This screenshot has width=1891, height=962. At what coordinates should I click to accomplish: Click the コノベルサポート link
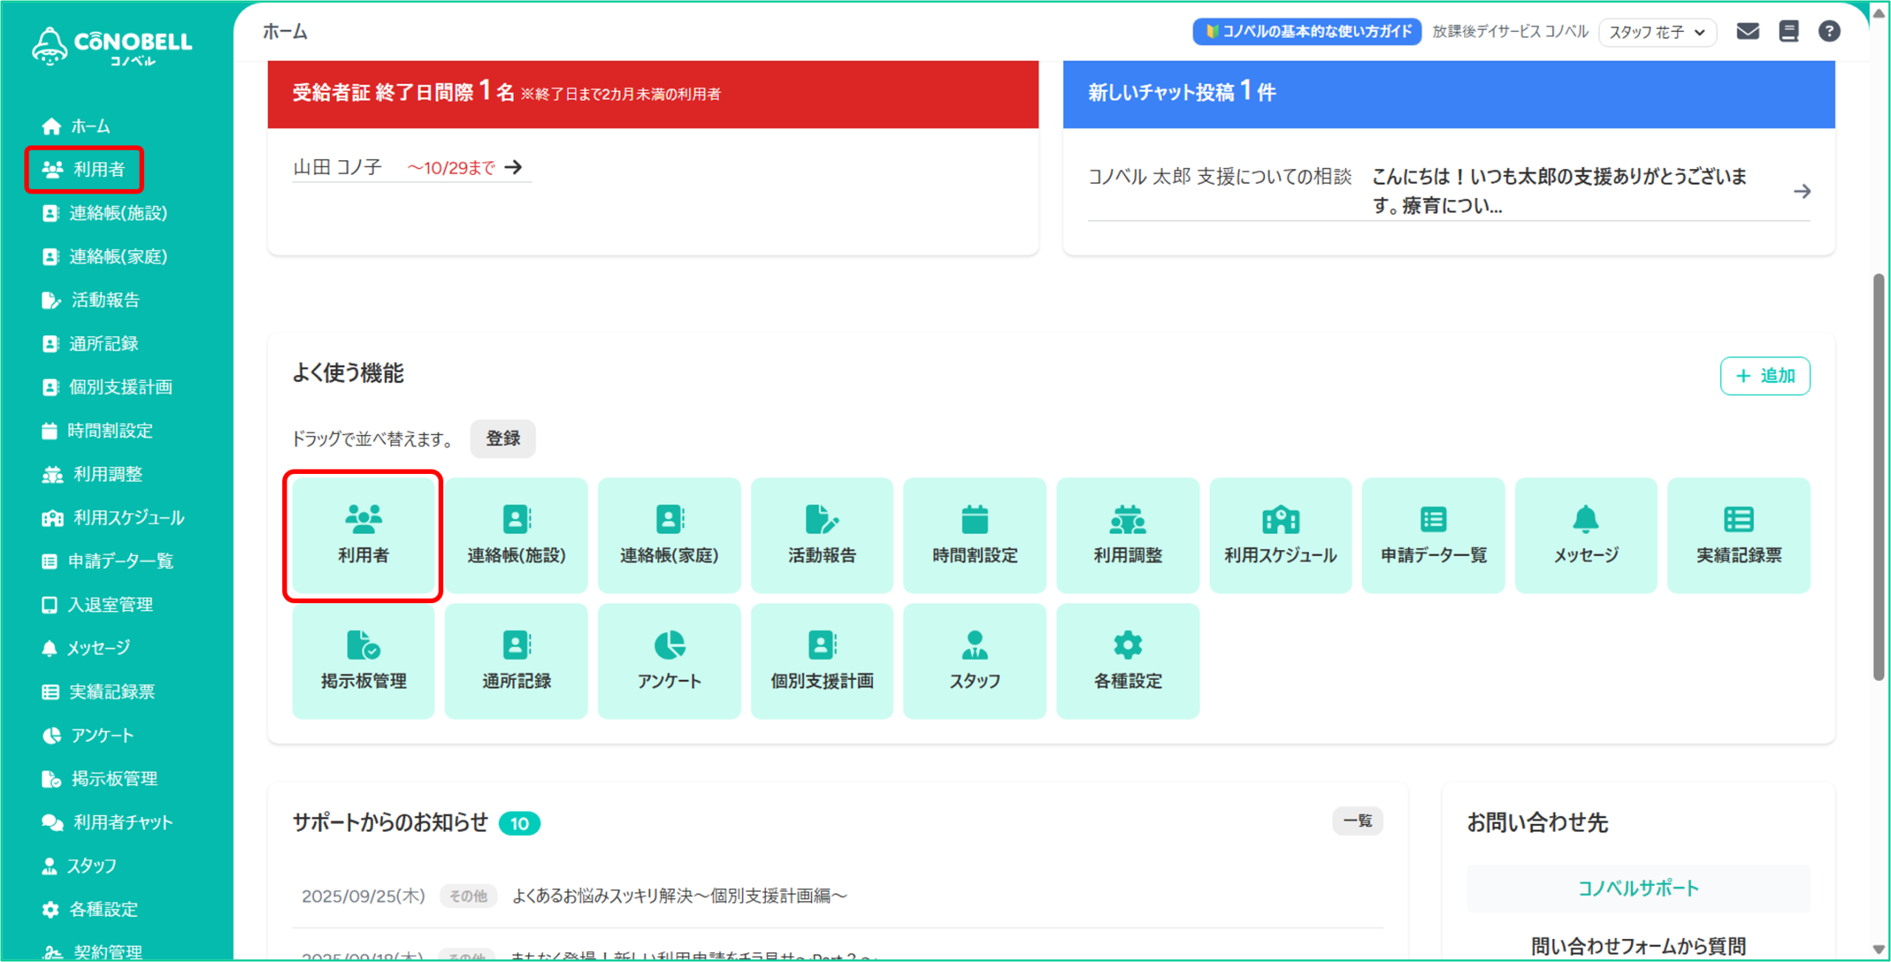tap(1638, 888)
